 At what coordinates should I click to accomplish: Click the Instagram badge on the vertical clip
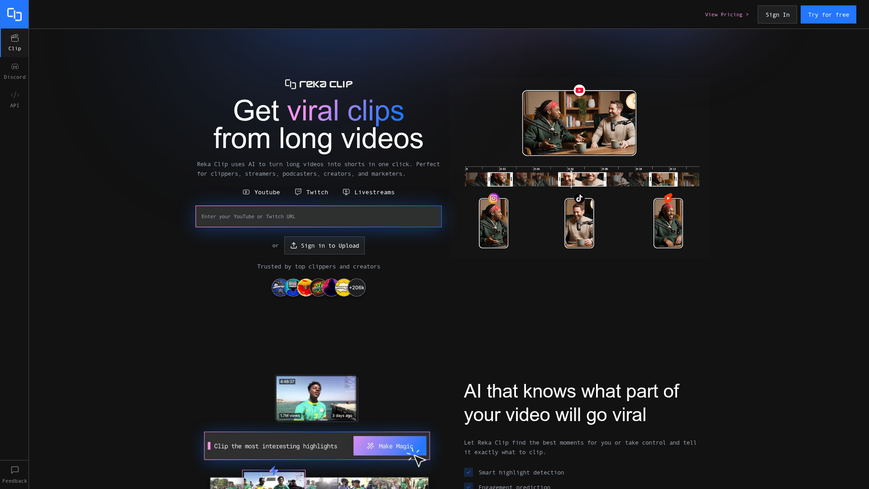[x=494, y=198]
